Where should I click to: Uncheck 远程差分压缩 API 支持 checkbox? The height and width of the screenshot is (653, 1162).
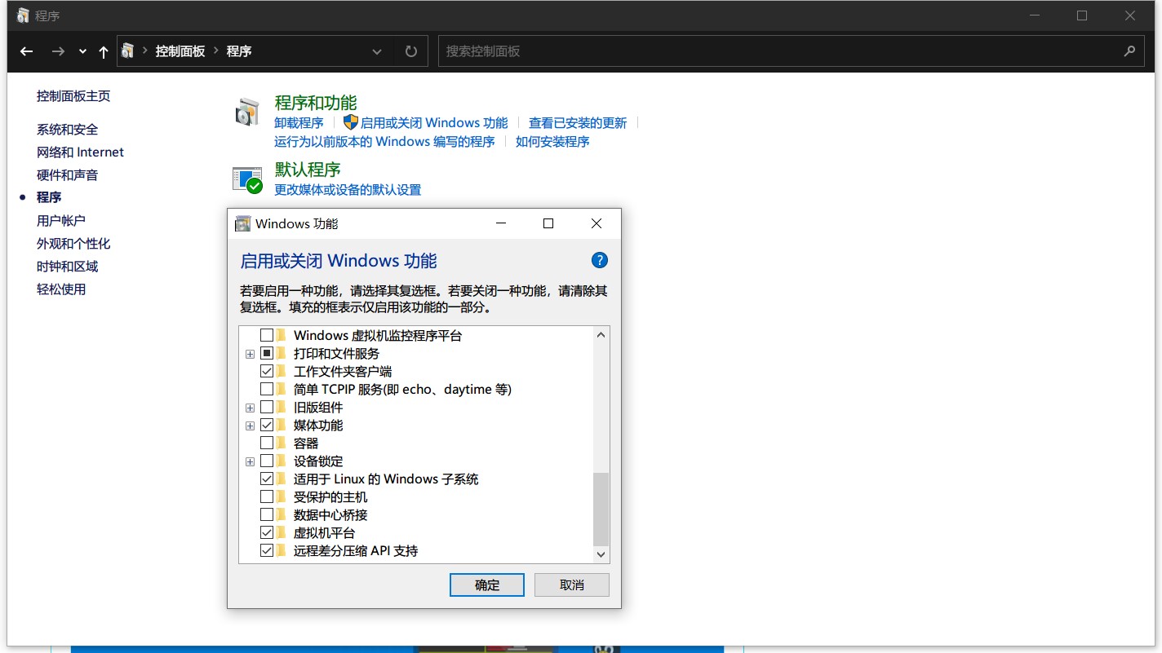coord(267,550)
